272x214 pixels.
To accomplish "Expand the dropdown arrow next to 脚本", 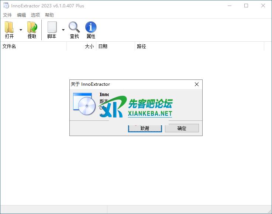I will tap(63, 30).
